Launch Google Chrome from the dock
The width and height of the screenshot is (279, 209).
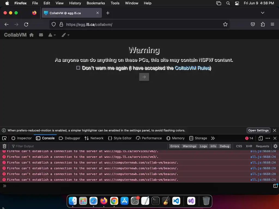[x=114, y=201]
